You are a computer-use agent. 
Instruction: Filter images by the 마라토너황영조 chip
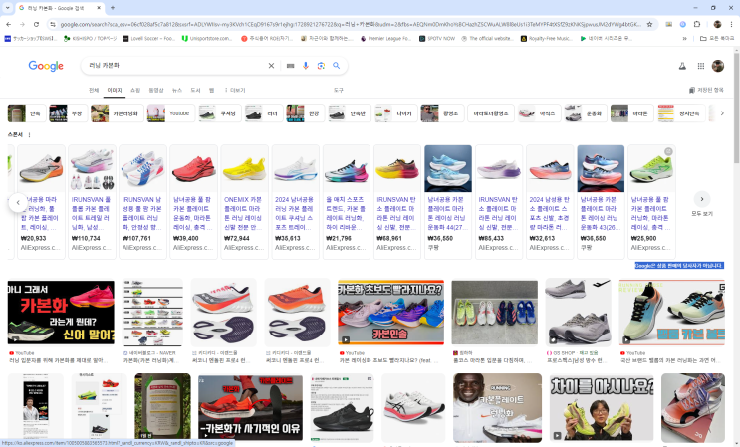[491, 113]
